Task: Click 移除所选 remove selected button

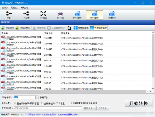Action: click(39, 28)
